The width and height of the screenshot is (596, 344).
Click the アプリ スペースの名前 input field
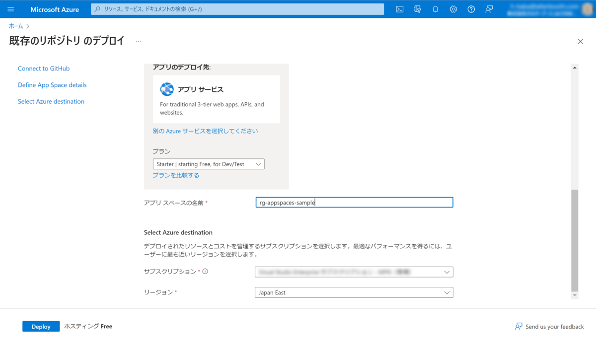pyautogui.click(x=354, y=202)
